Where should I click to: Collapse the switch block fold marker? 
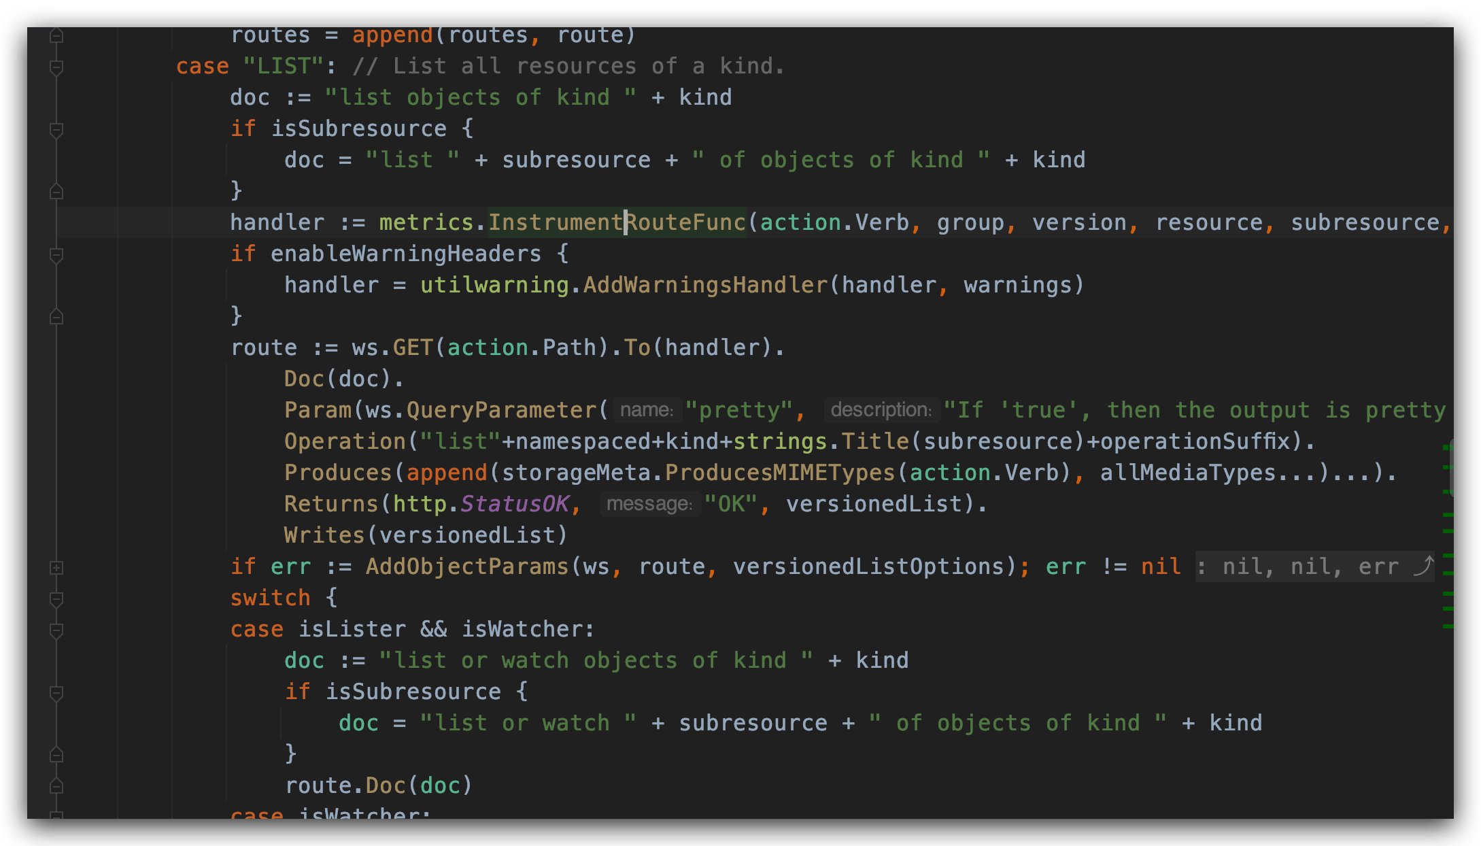coord(56,598)
